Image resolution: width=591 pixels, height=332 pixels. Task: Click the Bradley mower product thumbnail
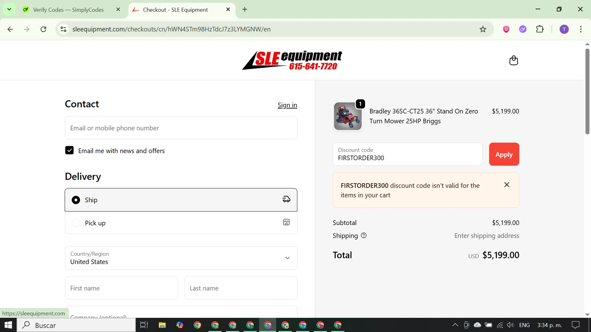pyautogui.click(x=348, y=116)
